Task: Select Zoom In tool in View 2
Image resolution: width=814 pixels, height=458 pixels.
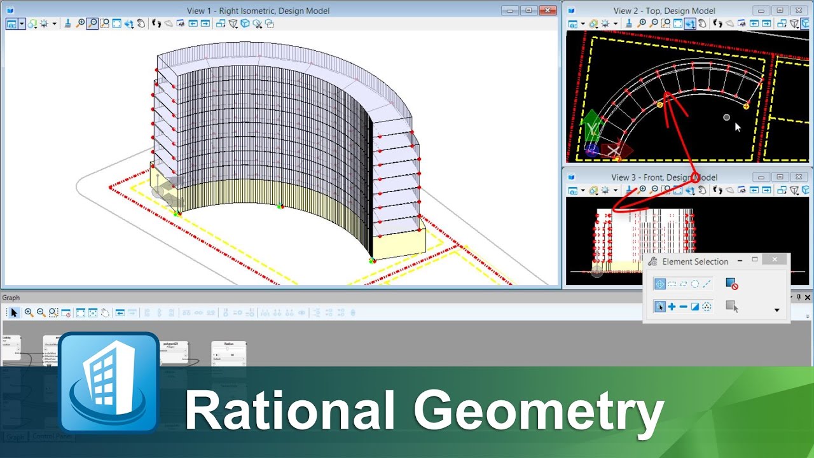Action: [642, 24]
